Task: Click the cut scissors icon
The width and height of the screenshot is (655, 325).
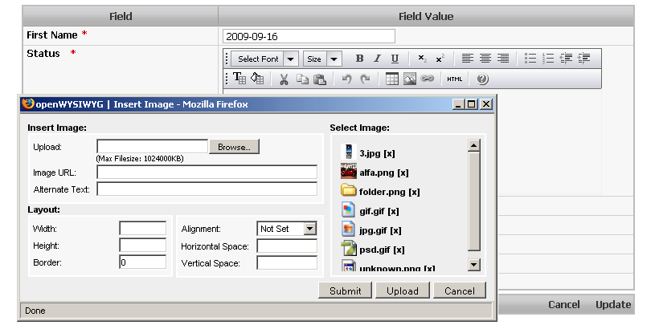Action: [284, 79]
